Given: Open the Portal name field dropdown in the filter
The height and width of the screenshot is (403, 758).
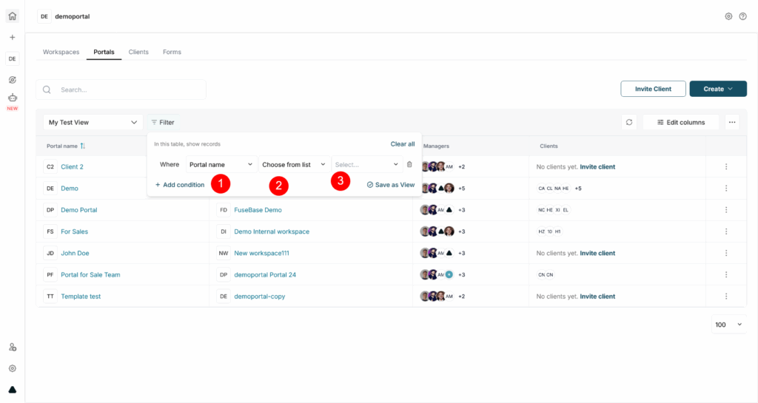Looking at the screenshot, I should click(x=220, y=164).
